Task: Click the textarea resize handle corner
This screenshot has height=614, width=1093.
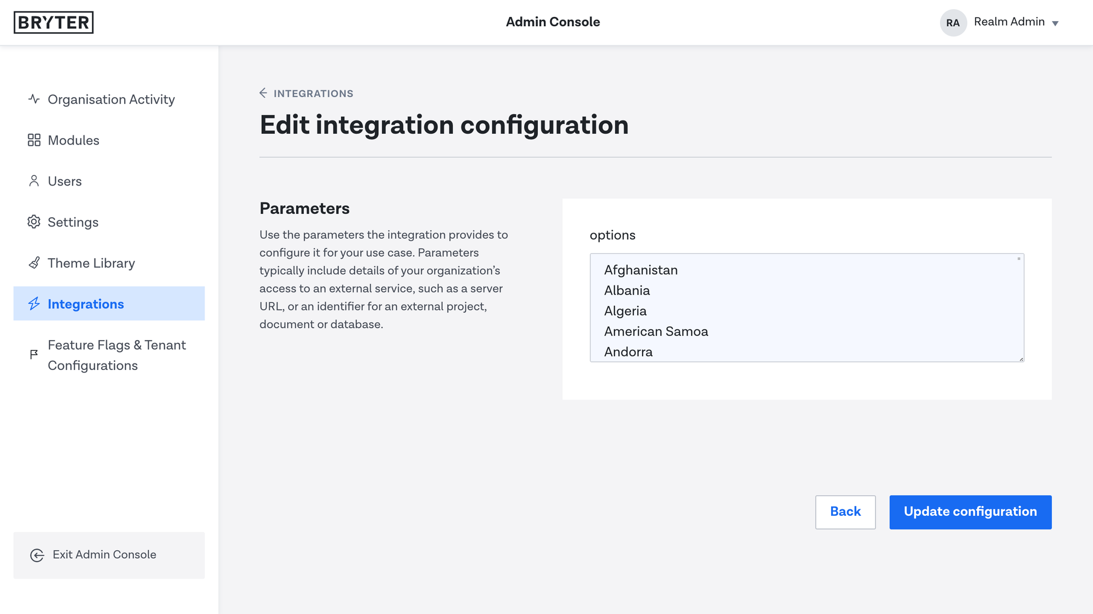Action: [x=1020, y=358]
